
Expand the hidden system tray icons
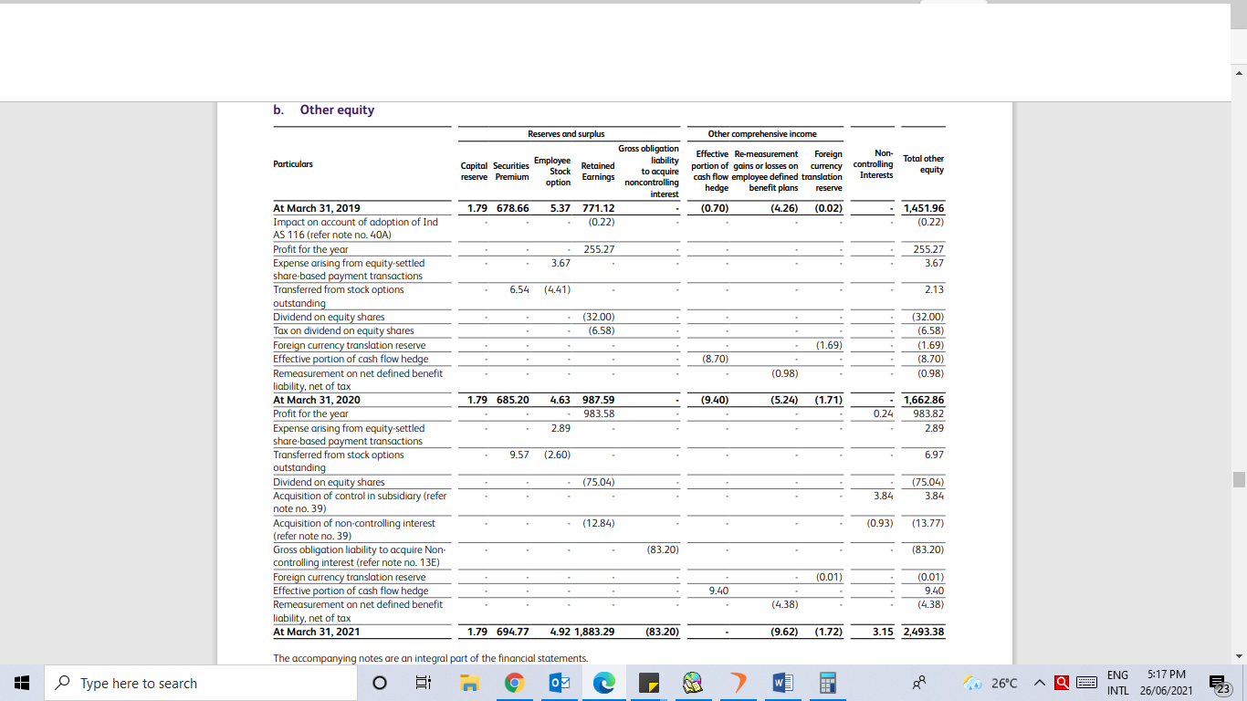pyautogui.click(x=1040, y=683)
